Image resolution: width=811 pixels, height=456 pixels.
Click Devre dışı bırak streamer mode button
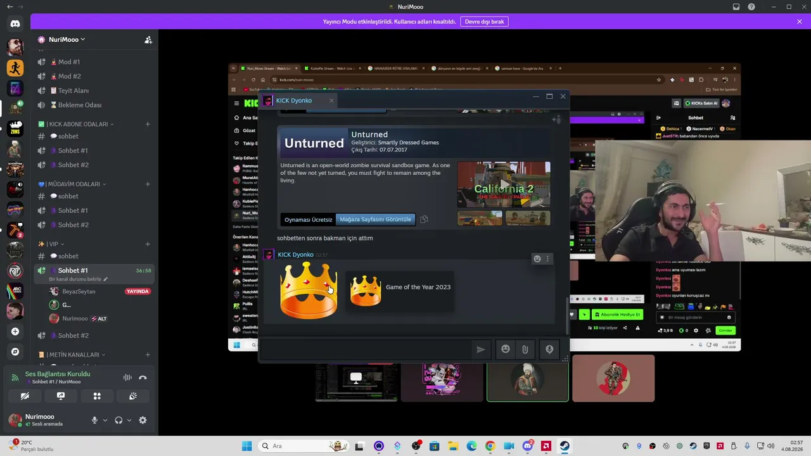click(484, 22)
